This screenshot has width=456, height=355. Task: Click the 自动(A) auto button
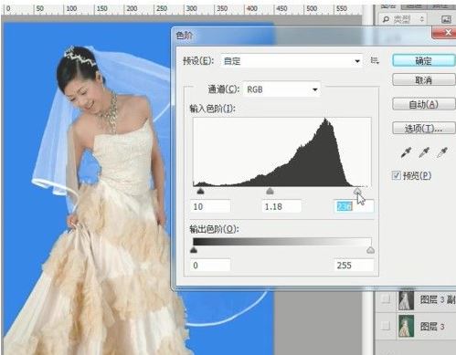(x=423, y=104)
